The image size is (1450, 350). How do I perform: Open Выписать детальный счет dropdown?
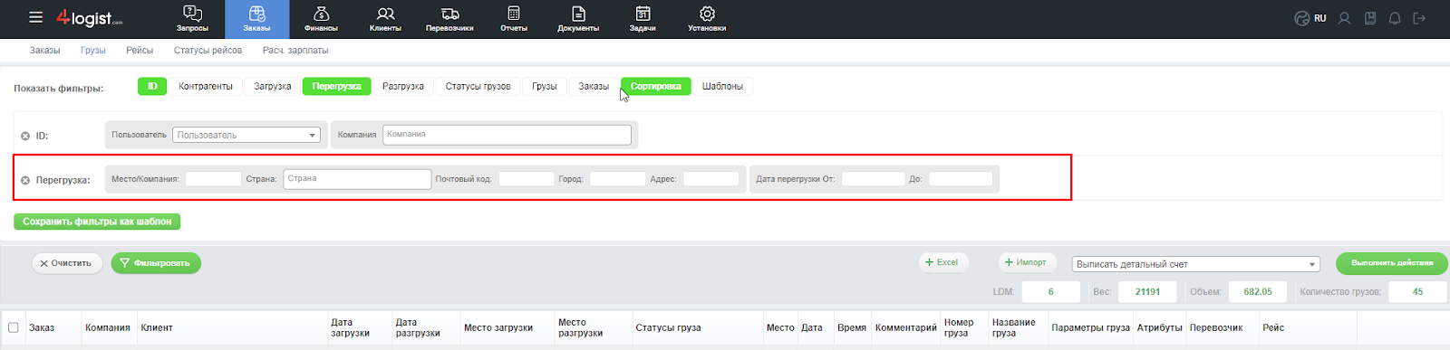(x=1196, y=264)
